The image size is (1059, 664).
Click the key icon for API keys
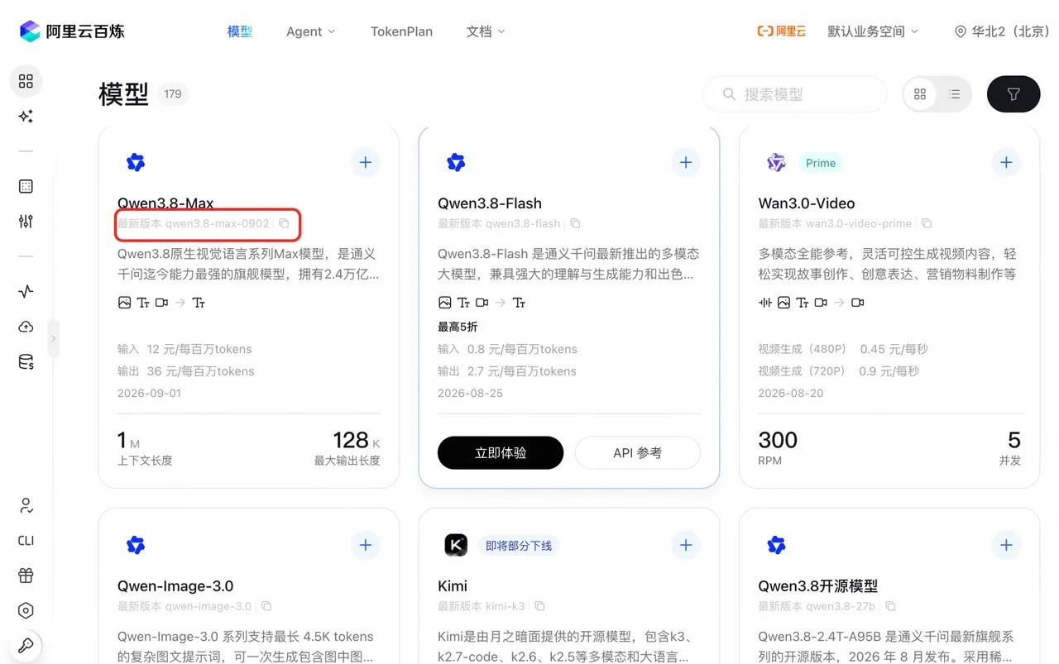click(26, 645)
